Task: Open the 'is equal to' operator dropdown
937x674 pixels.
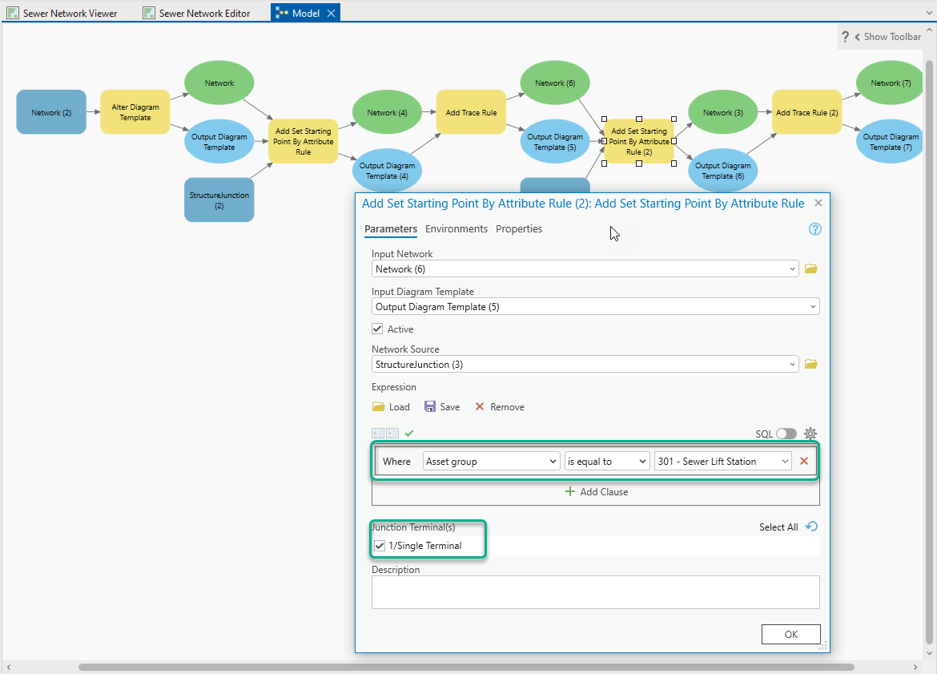Action: (641, 461)
